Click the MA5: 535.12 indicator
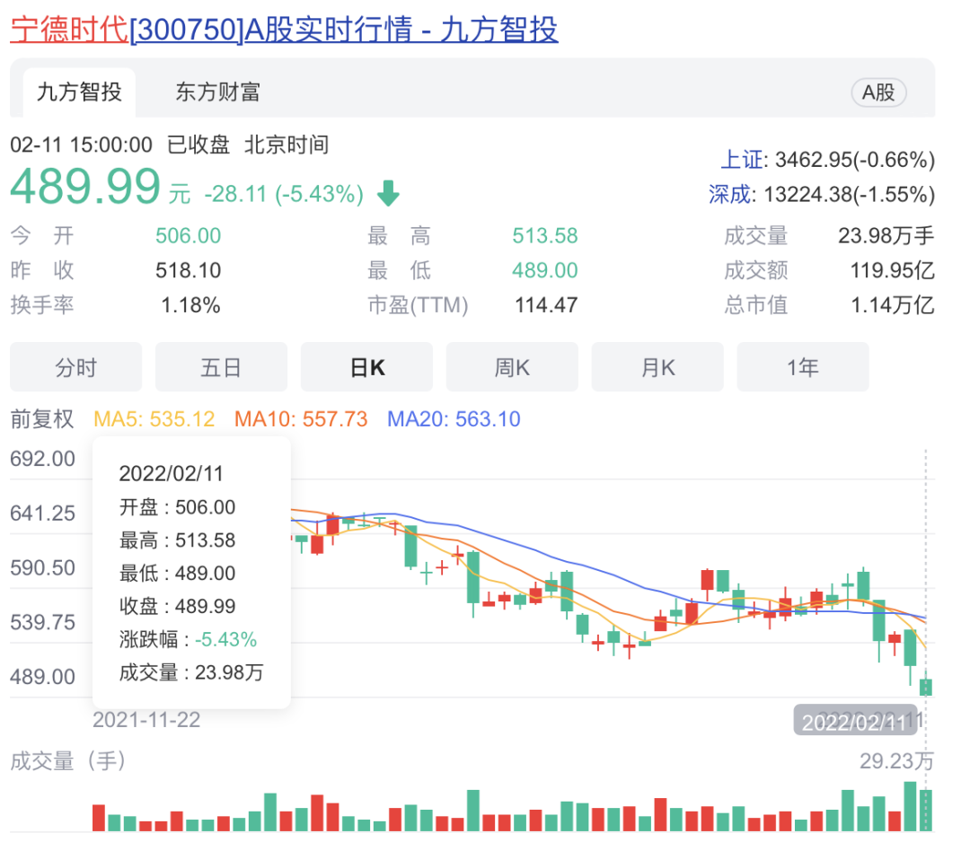Viewport: 970px width, 851px height. [154, 418]
